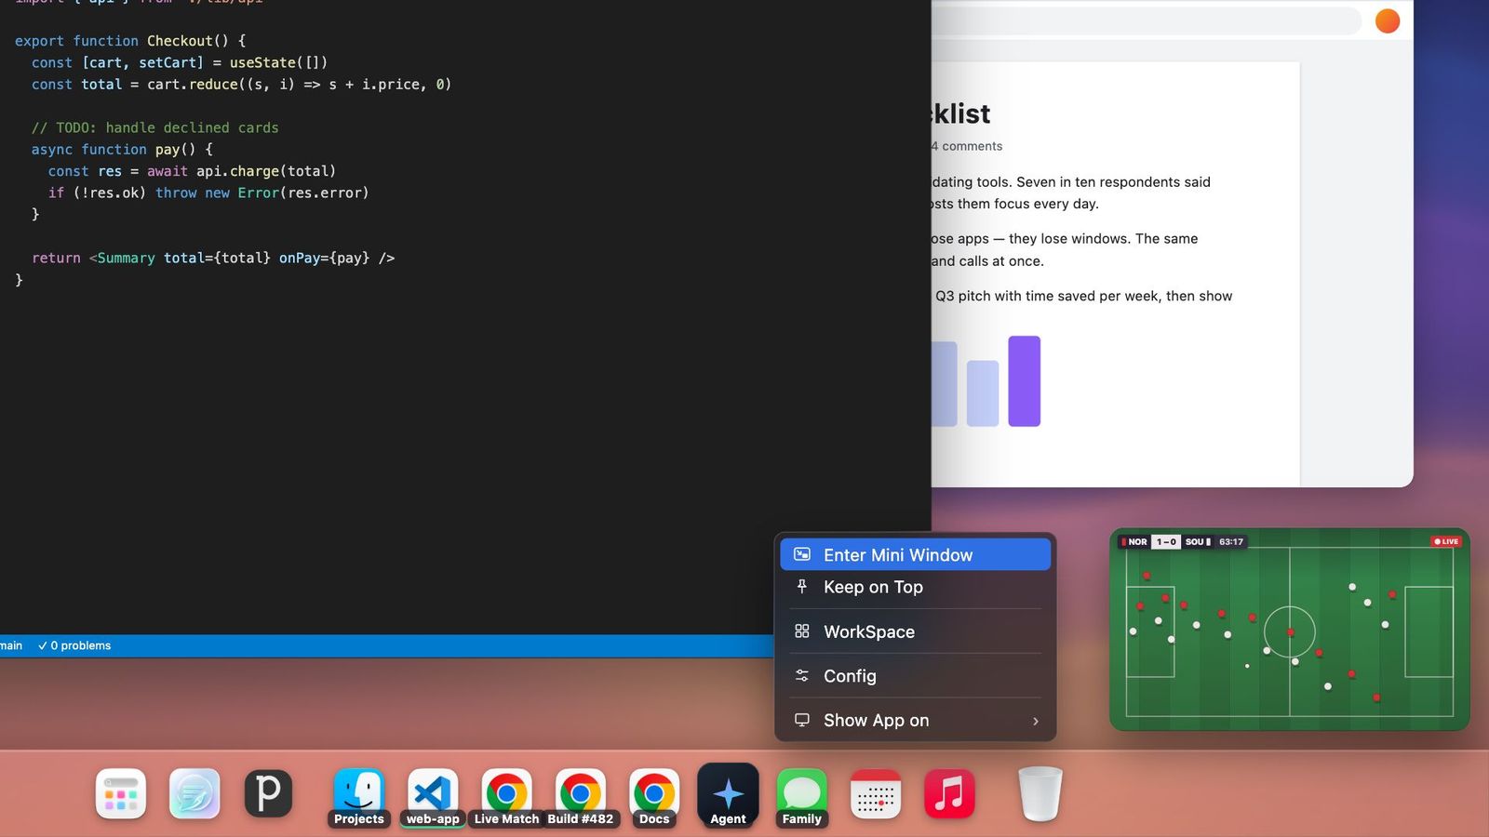Open the Chrome window labeled Build #482
This screenshot has height=837, width=1489.
(x=580, y=794)
